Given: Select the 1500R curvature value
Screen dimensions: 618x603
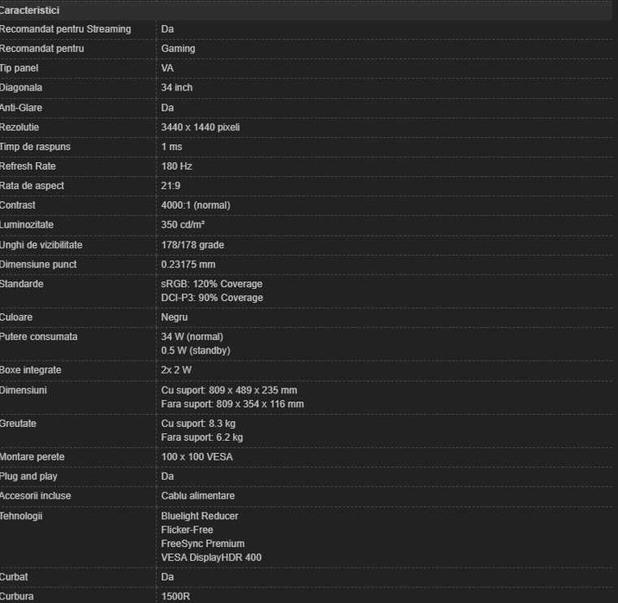Looking at the screenshot, I should [x=176, y=596].
